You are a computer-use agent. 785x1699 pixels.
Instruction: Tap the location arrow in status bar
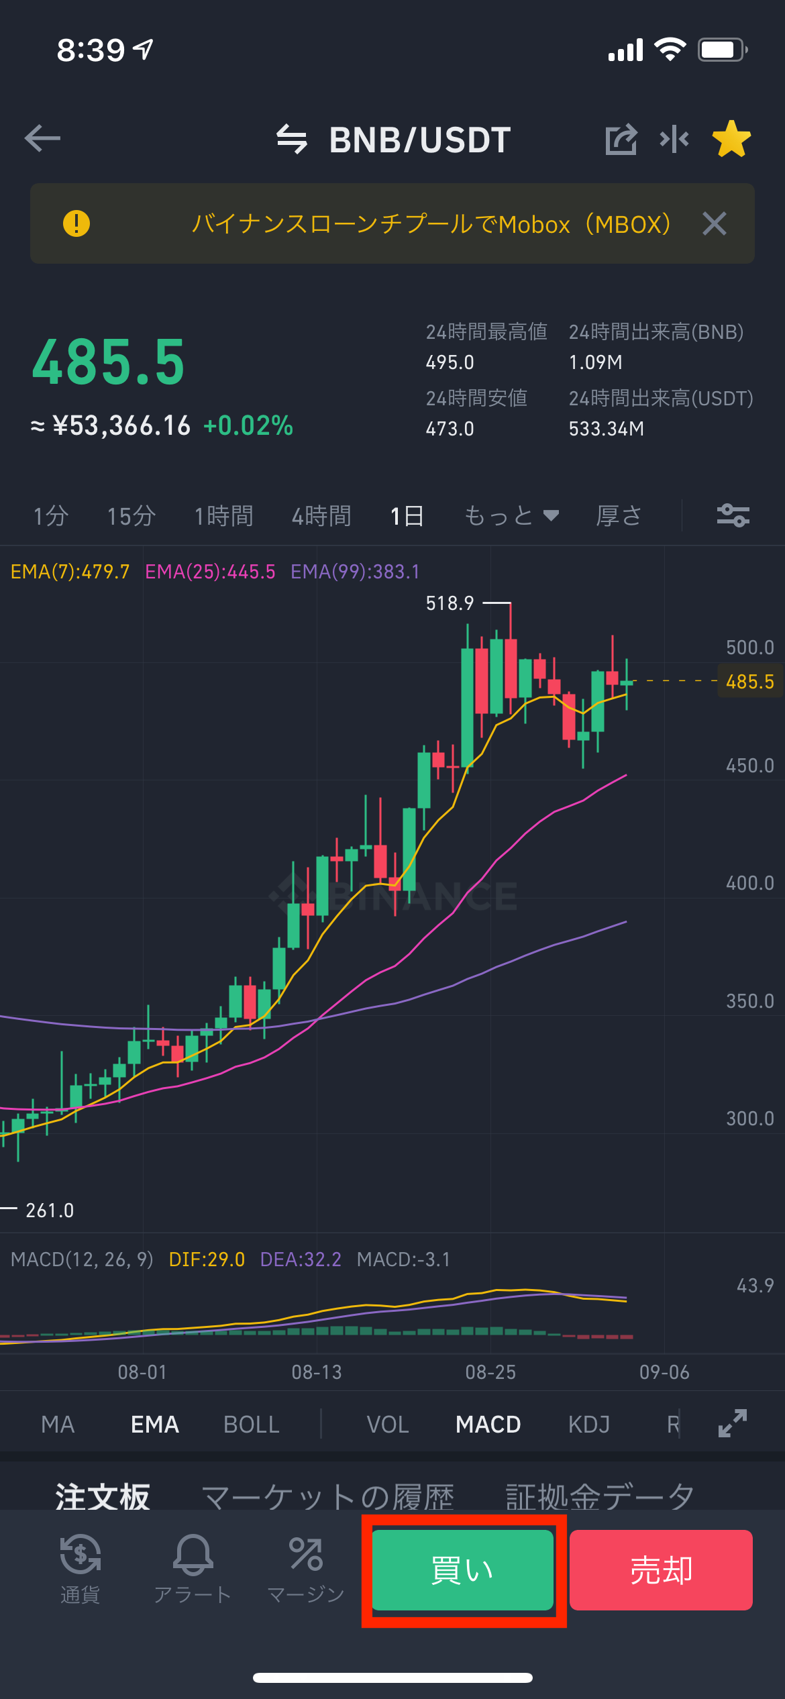pyautogui.click(x=143, y=49)
